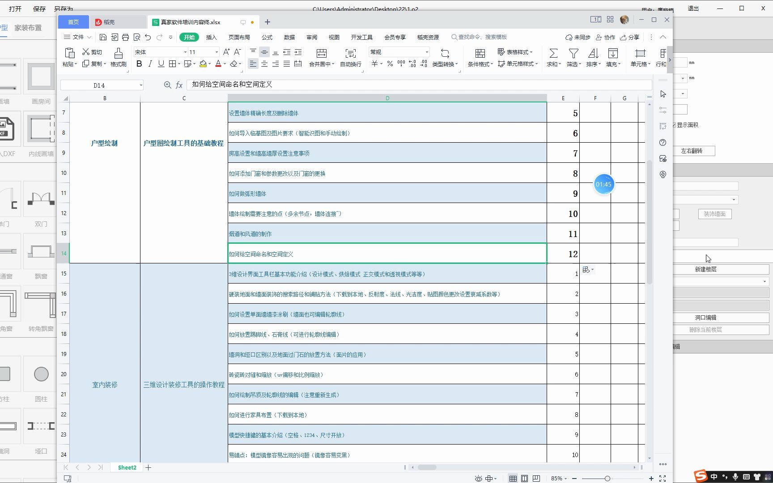
Task: Toggle the eye protection mode icon
Action: coord(478,479)
